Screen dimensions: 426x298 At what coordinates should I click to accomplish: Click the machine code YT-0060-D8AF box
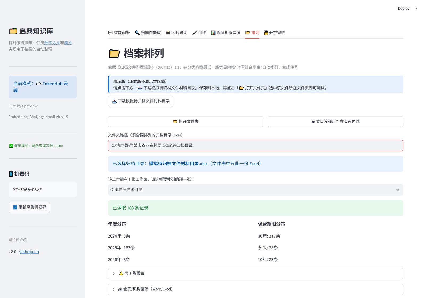pyautogui.click(x=43, y=190)
